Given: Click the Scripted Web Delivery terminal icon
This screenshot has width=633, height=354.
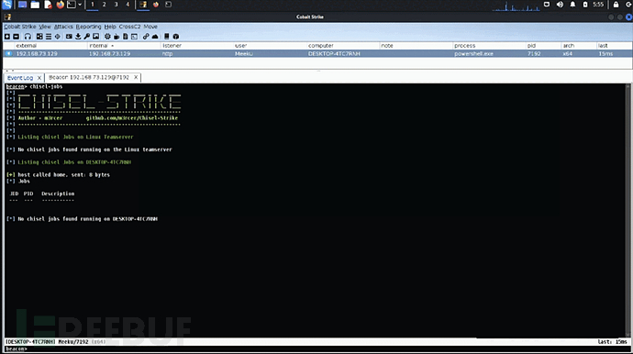Looking at the screenshot, I should pos(135,37).
